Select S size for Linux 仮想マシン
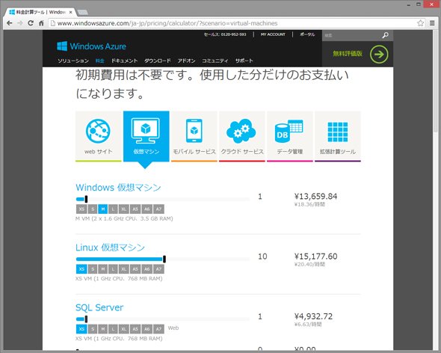Screen dimensions: 441x353 coord(93,268)
